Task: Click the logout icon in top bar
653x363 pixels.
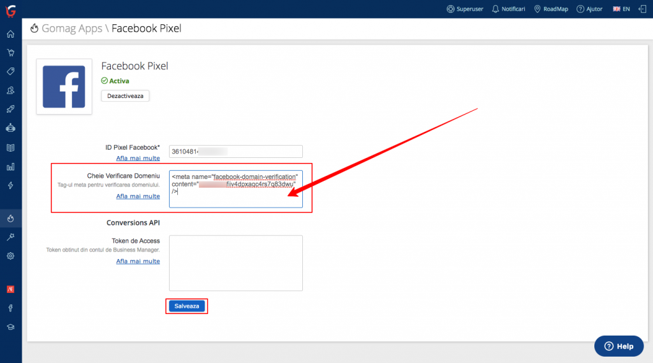Action: click(642, 9)
